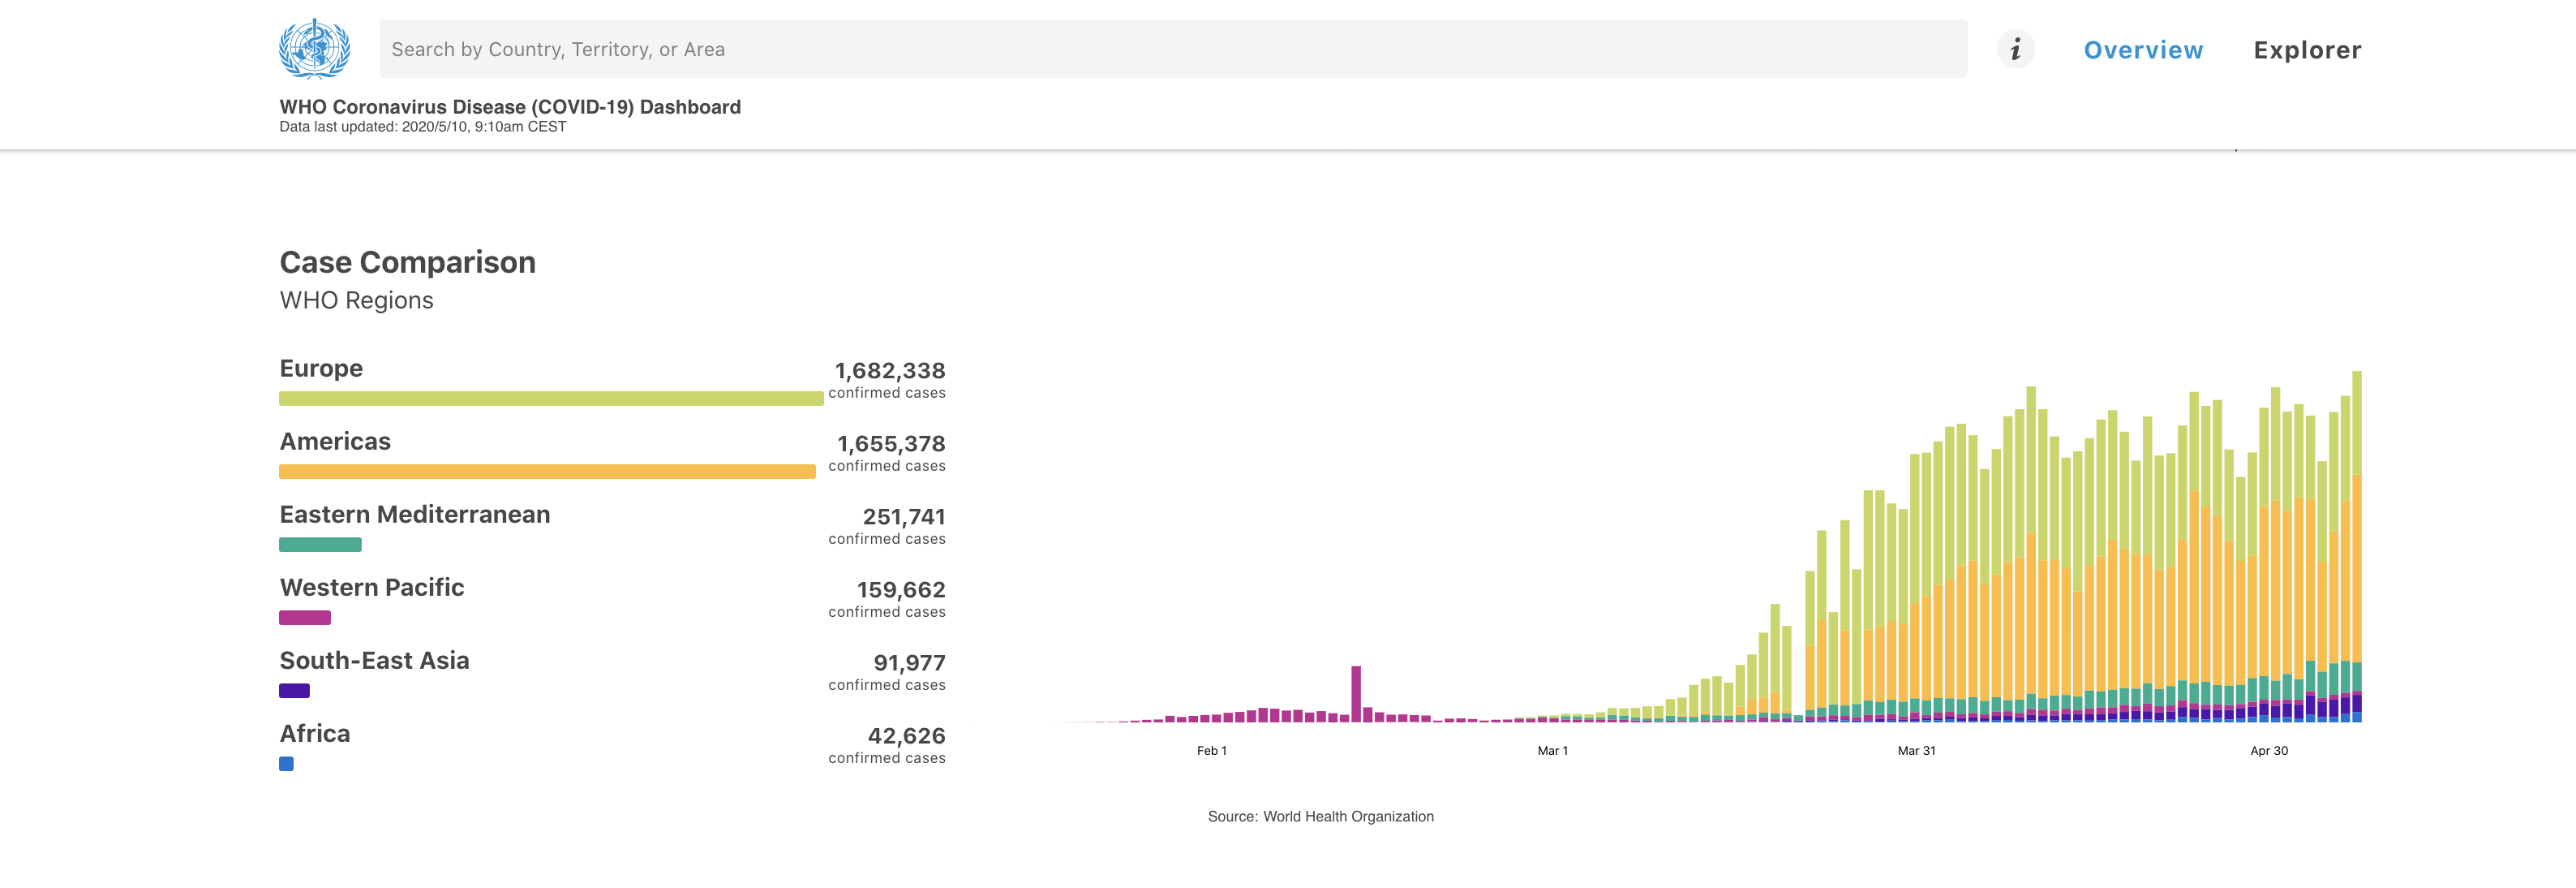Focus the country search field
The width and height of the screenshot is (2576, 888).
tap(1172, 49)
